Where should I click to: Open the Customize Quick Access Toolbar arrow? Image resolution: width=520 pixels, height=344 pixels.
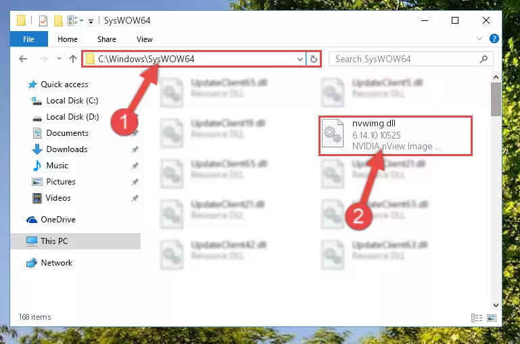click(91, 22)
